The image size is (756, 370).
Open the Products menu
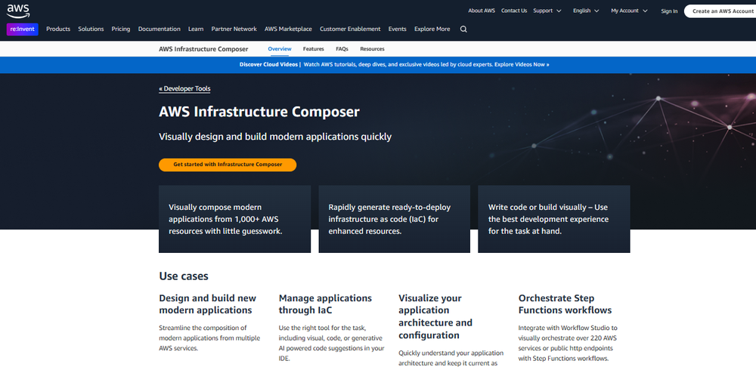point(58,29)
